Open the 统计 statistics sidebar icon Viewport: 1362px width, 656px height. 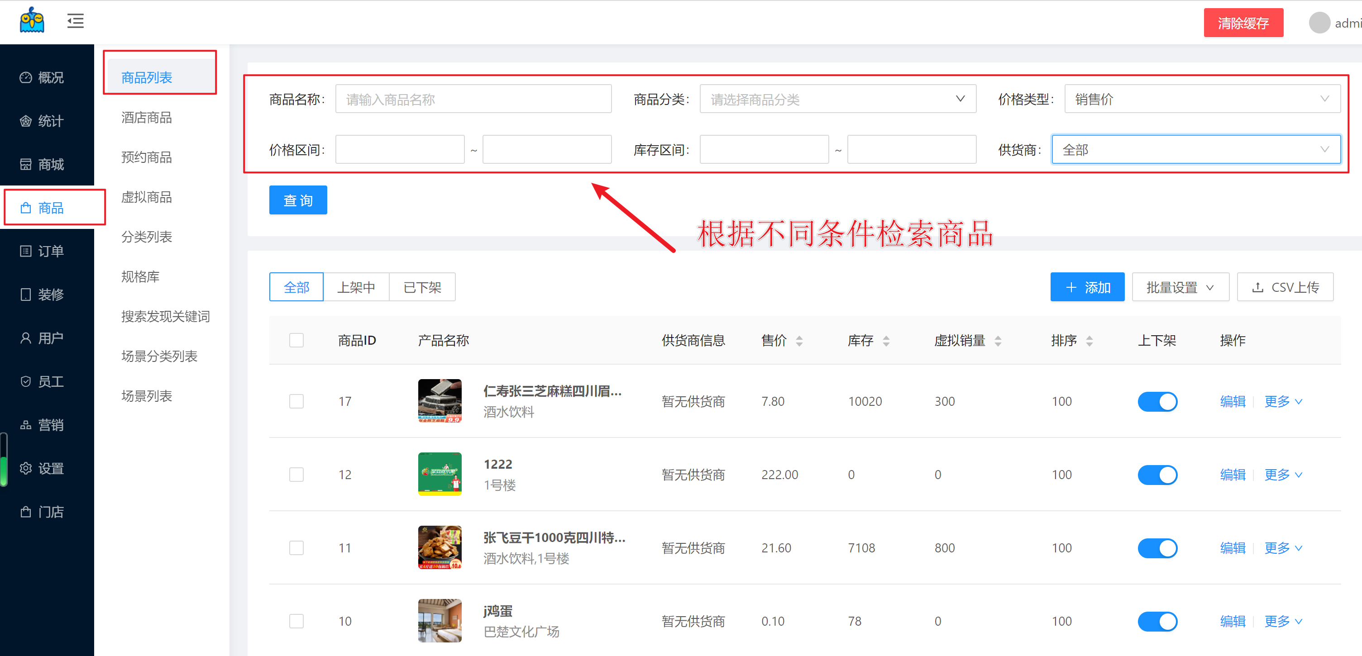tap(25, 121)
